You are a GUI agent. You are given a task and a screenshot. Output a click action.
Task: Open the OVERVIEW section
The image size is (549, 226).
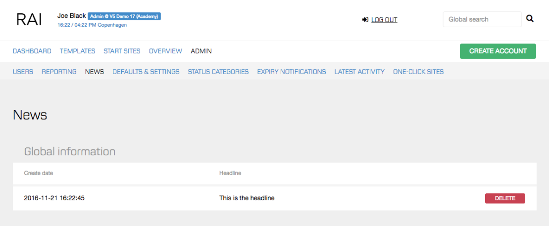(165, 51)
